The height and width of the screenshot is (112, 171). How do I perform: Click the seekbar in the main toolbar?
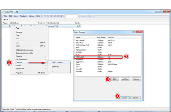coord(132,16)
